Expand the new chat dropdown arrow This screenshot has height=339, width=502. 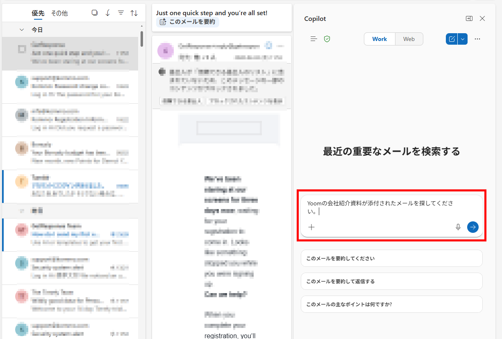click(463, 39)
